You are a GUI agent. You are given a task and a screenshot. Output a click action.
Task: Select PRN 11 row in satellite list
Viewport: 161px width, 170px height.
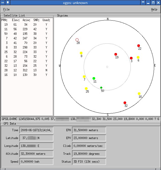coord(27,29)
